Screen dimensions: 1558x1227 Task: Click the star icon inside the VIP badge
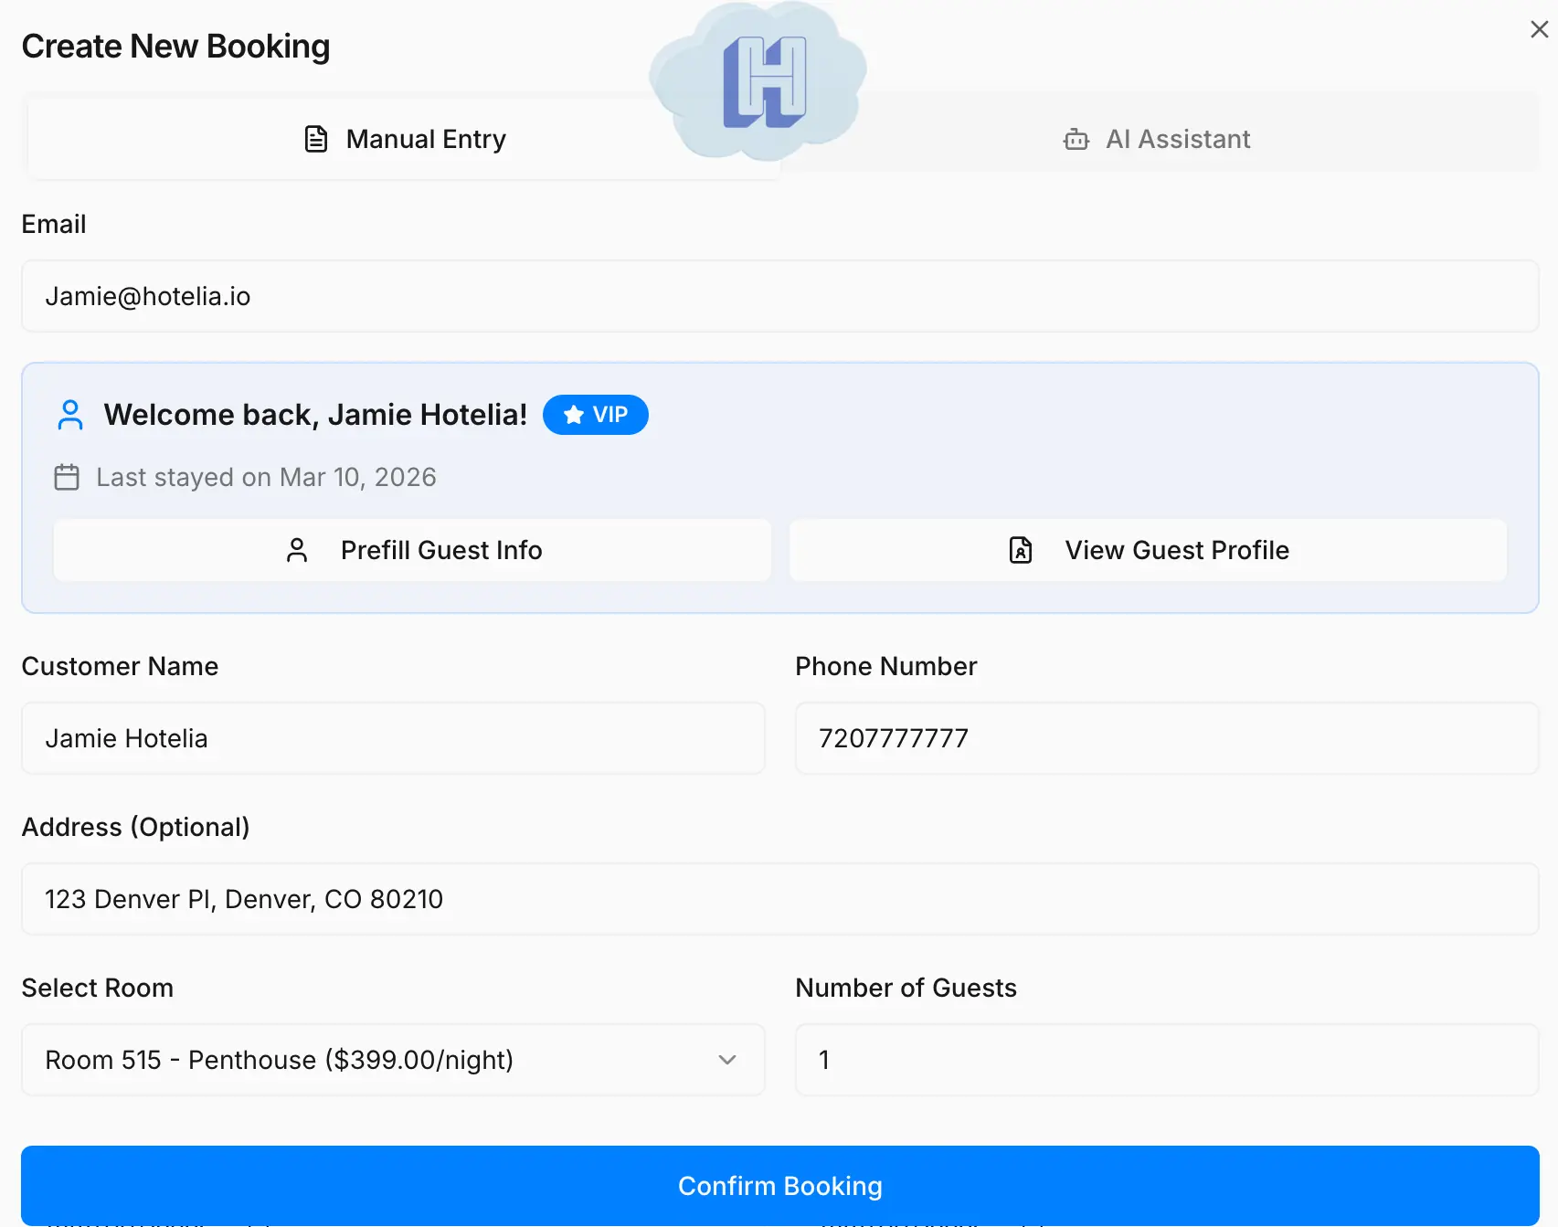click(572, 414)
